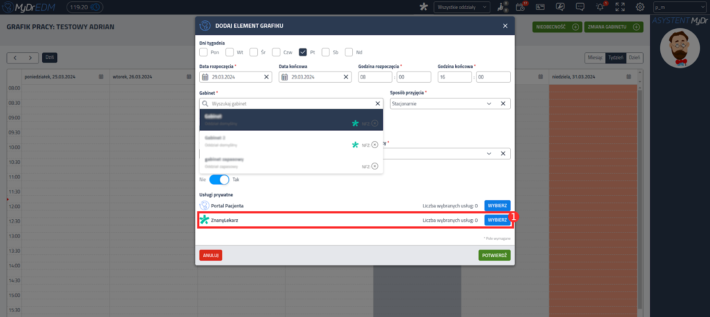Expand the dropdown below Sposób przyjęcia
710x317 pixels.
[x=489, y=154]
